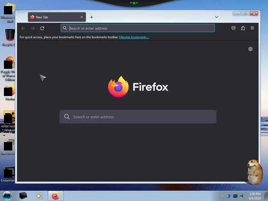
Task: Close the Firefox window
Action: coord(254,14)
